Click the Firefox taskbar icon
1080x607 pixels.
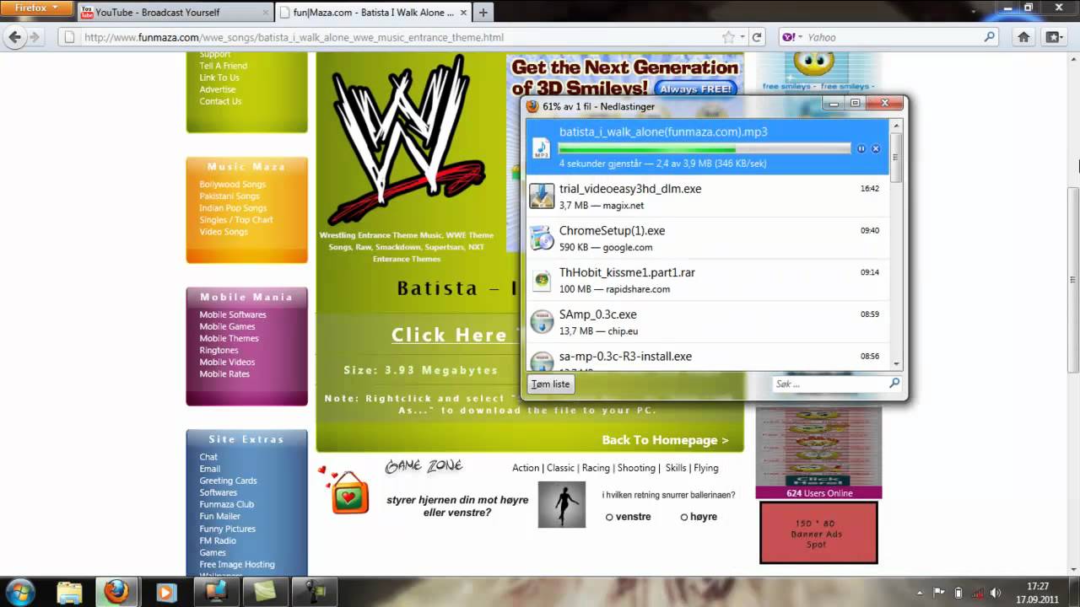(x=116, y=592)
